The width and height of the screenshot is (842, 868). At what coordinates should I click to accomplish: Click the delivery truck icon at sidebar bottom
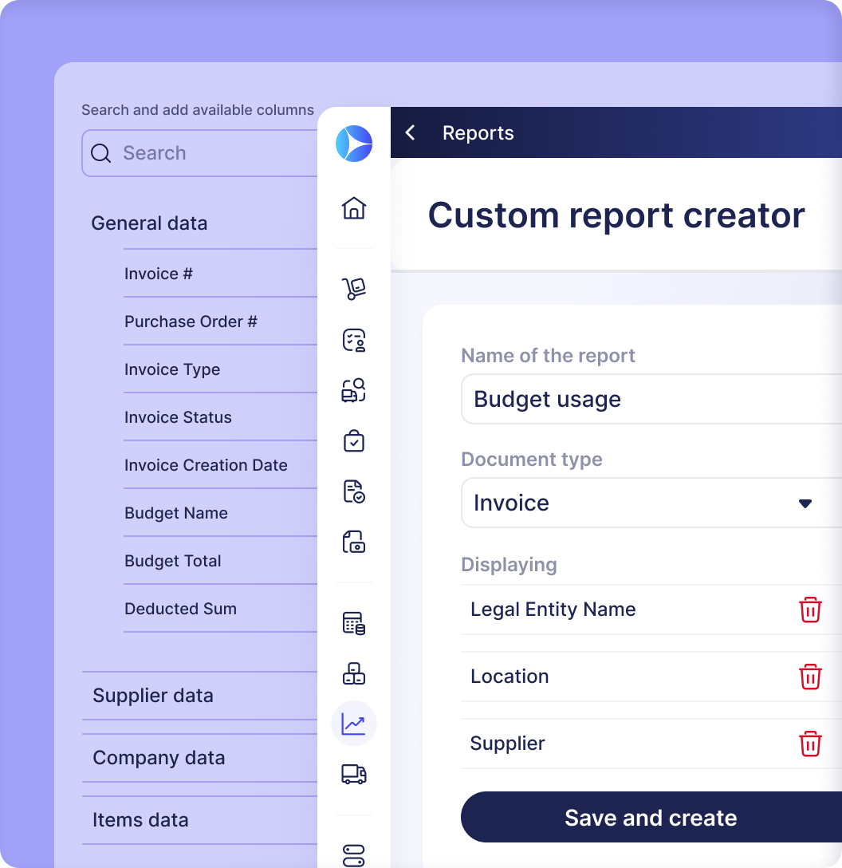(x=354, y=774)
